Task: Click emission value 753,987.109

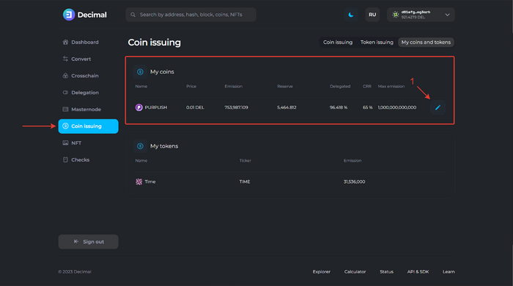Action: (236, 108)
